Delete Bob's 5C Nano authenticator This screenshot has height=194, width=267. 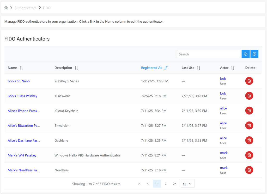[x=249, y=81]
